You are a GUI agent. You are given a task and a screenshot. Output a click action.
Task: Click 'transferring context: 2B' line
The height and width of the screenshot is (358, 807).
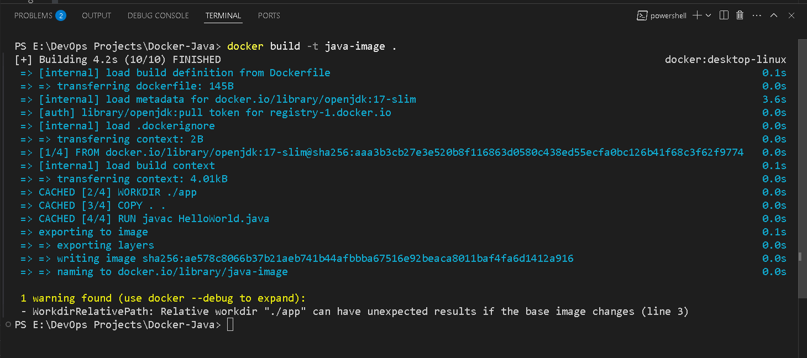click(112, 139)
